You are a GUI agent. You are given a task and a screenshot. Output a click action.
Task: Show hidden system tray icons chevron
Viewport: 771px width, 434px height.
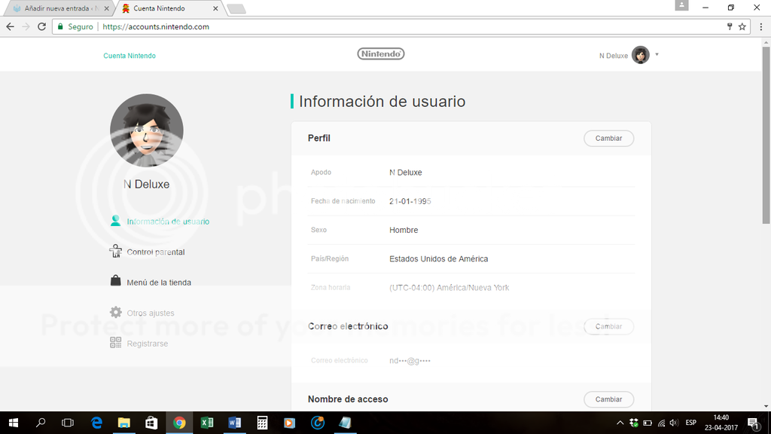pos(620,423)
